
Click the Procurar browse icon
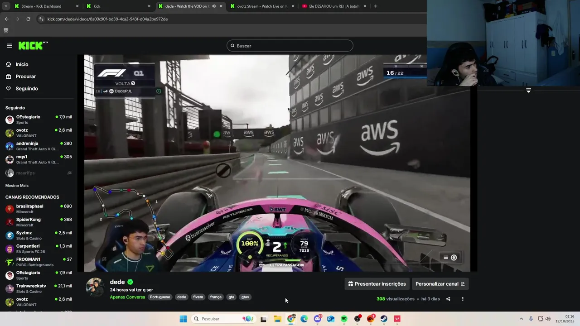(9, 77)
